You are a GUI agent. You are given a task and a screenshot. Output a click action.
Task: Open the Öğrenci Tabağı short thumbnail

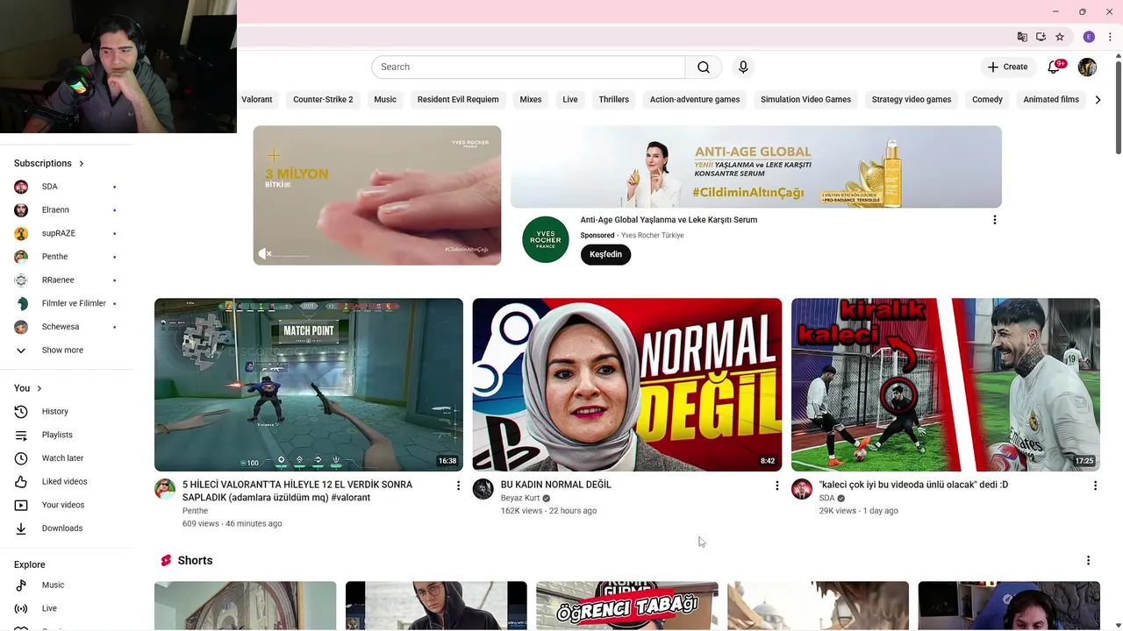[x=627, y=606]
